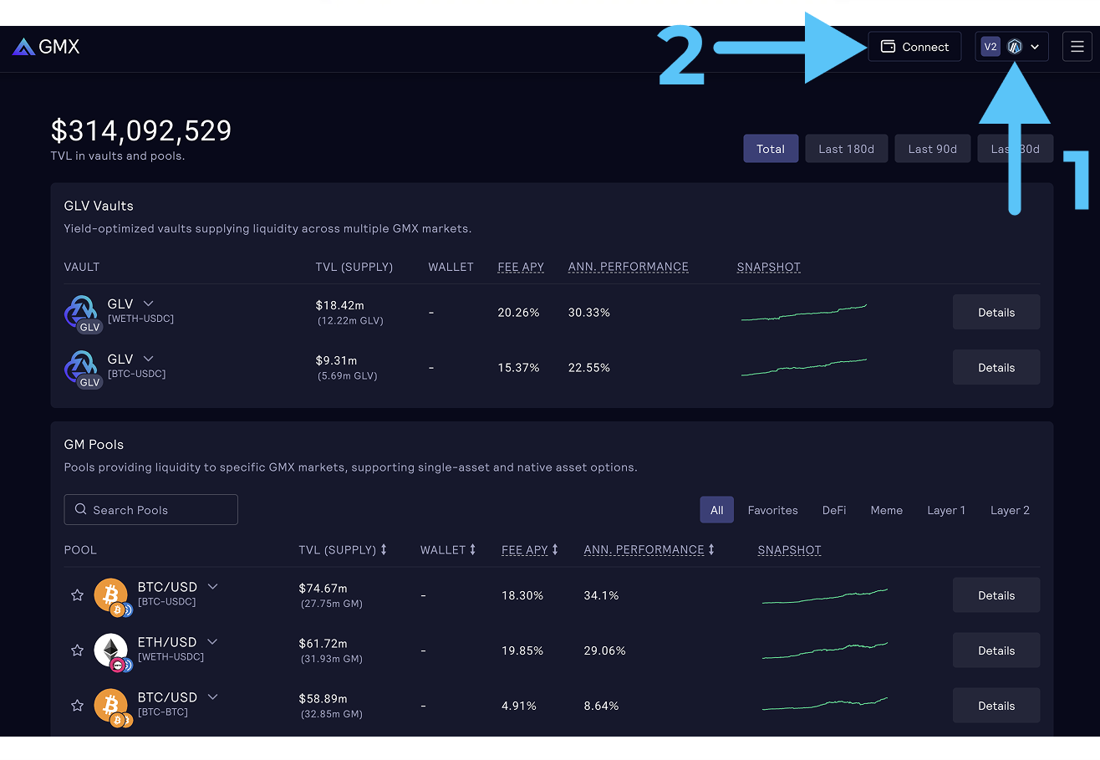Toggle favorite star on BTC/USD [BTC-BTC]
Viewport: 1100px width, 760px height.
77,706
